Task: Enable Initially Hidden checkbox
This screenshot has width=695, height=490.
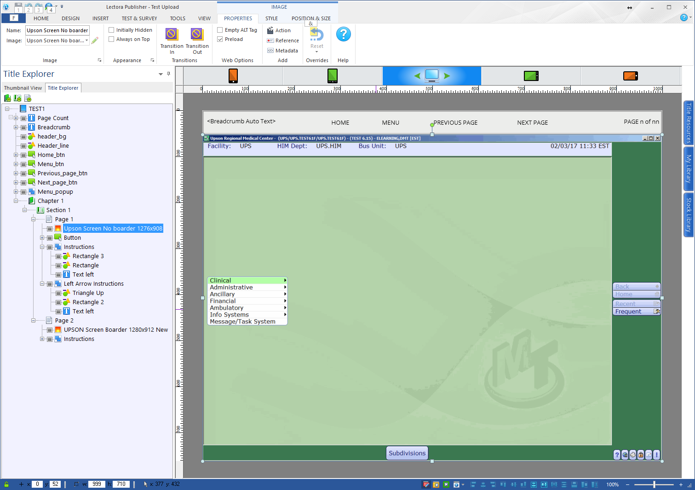Action: pyautogui.click(x=111, y=30)
